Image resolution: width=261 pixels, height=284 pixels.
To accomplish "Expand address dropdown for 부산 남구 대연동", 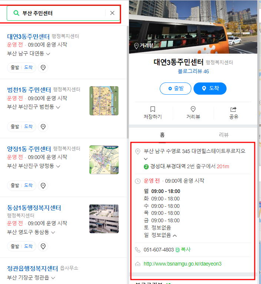I will click(48, 54).
